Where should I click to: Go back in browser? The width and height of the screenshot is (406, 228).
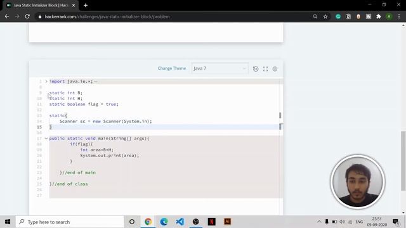click(x=7, y=16)
